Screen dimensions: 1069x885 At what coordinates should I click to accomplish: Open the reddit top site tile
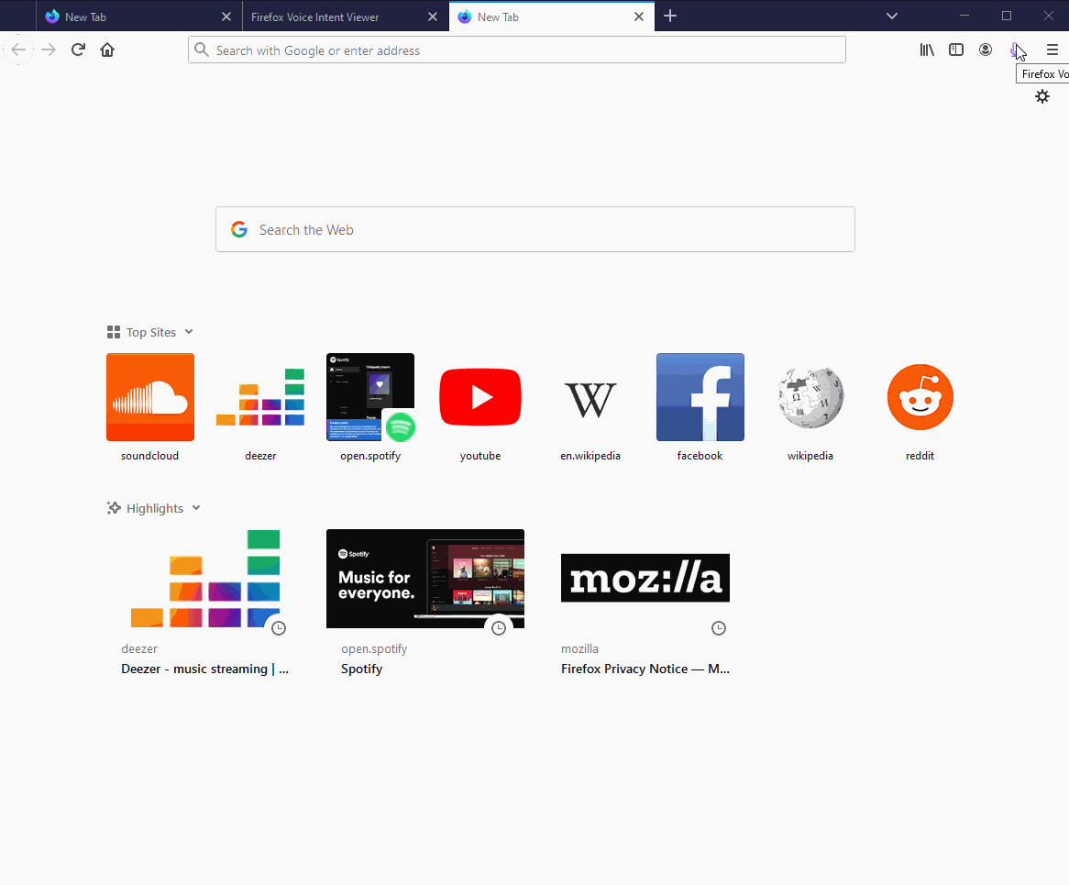click(920, 397)
